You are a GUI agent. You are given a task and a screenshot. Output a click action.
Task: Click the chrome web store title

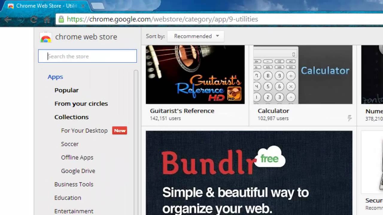pyautogui.click(x=86, y=37)
